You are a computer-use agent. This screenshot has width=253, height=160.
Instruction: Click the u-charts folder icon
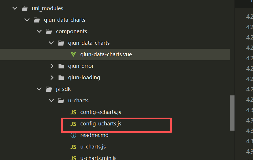(x=61, y=101)
